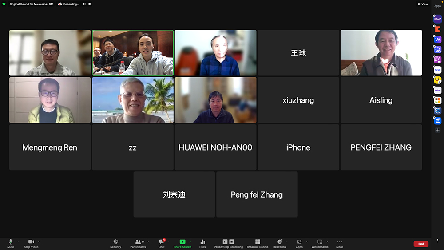Click the red End meeting button
This screenshot has width=444, height=250.
pos(421,244)
